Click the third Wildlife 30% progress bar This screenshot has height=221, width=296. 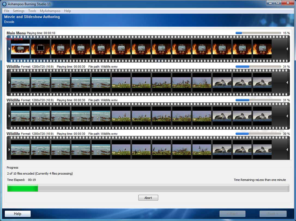point(258,134)
